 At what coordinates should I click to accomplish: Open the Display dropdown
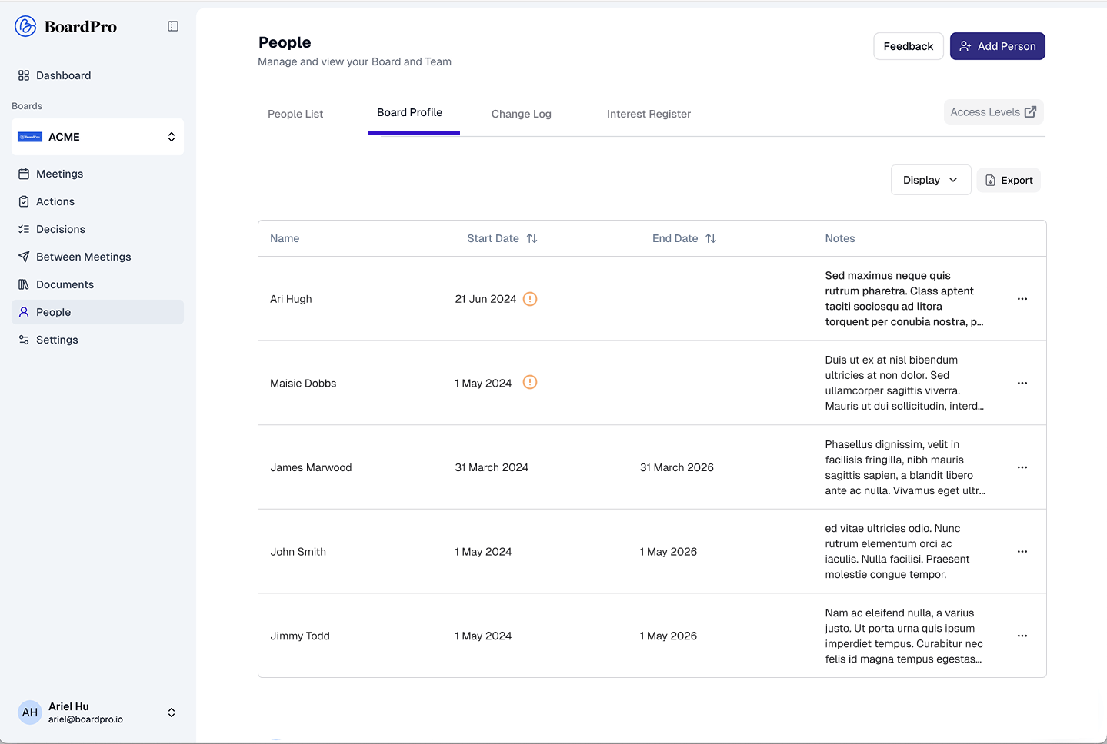930,180
